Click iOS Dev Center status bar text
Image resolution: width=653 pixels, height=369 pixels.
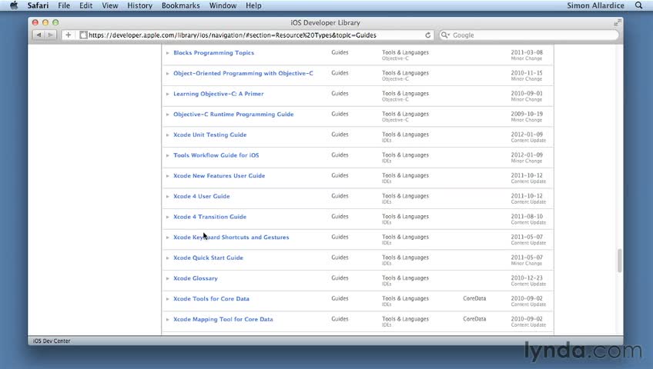[52, 341]
